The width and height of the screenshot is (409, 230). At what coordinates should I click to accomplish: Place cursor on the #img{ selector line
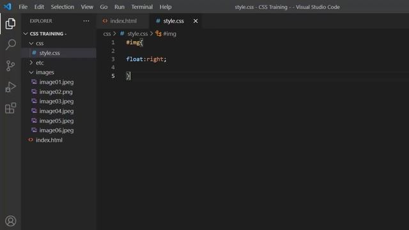click(x=135, y=42)
